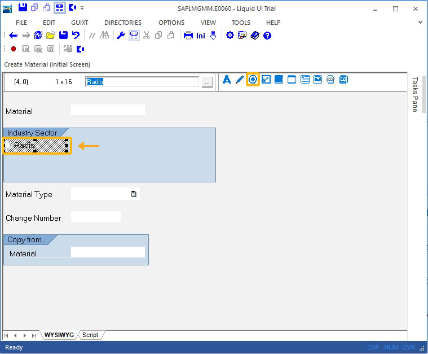Open the Tasks Pane side tab
Viewport: 428px width, 354px height.
[x=414, y=95]
